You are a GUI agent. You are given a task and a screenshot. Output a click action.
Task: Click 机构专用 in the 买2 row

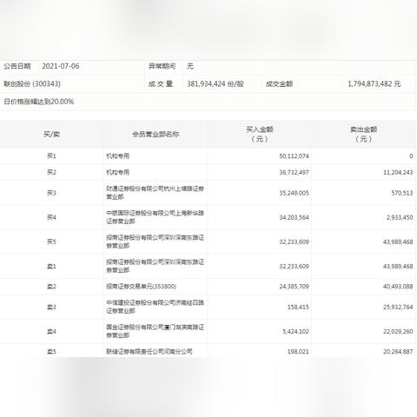(117, 172)
